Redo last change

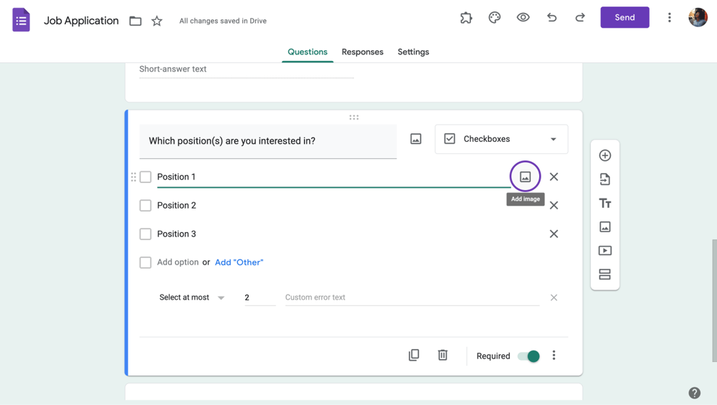(580, 18)
